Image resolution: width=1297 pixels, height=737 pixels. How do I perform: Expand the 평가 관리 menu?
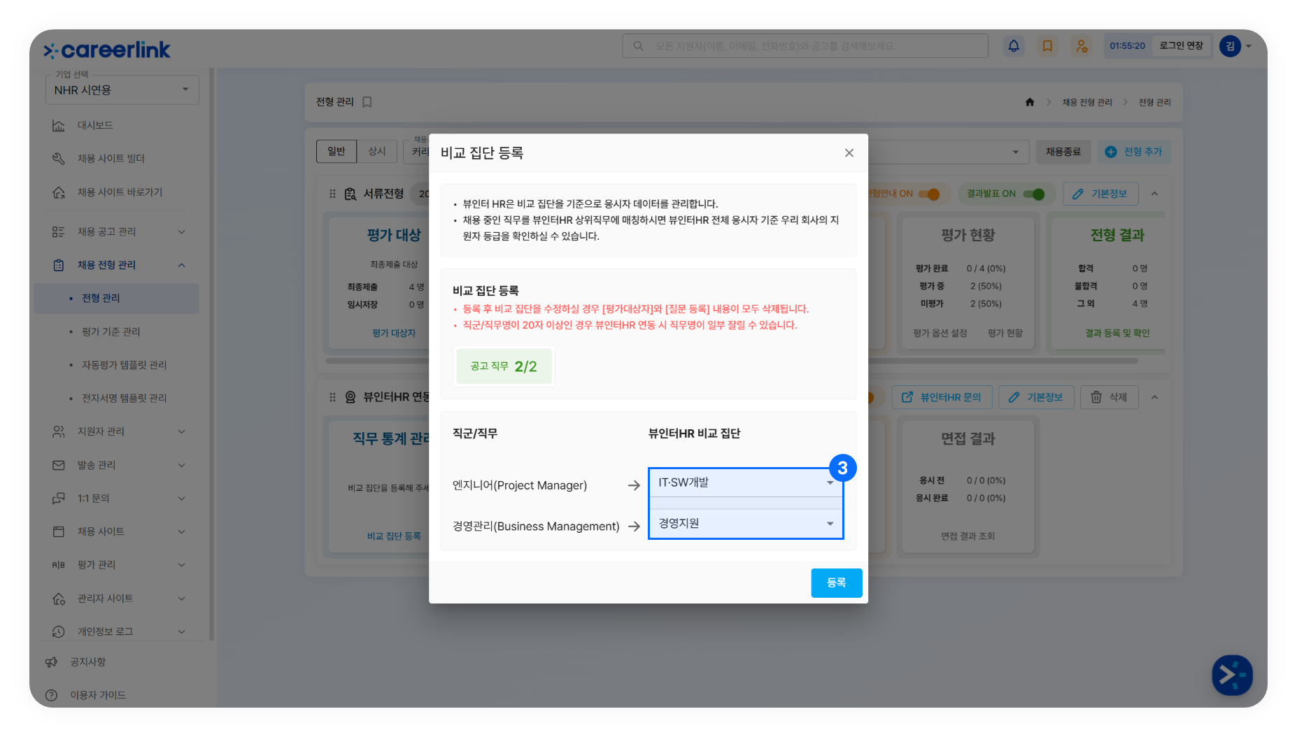[182, 565]
